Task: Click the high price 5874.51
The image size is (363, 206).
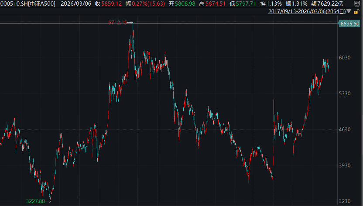Action: (216, 3)
